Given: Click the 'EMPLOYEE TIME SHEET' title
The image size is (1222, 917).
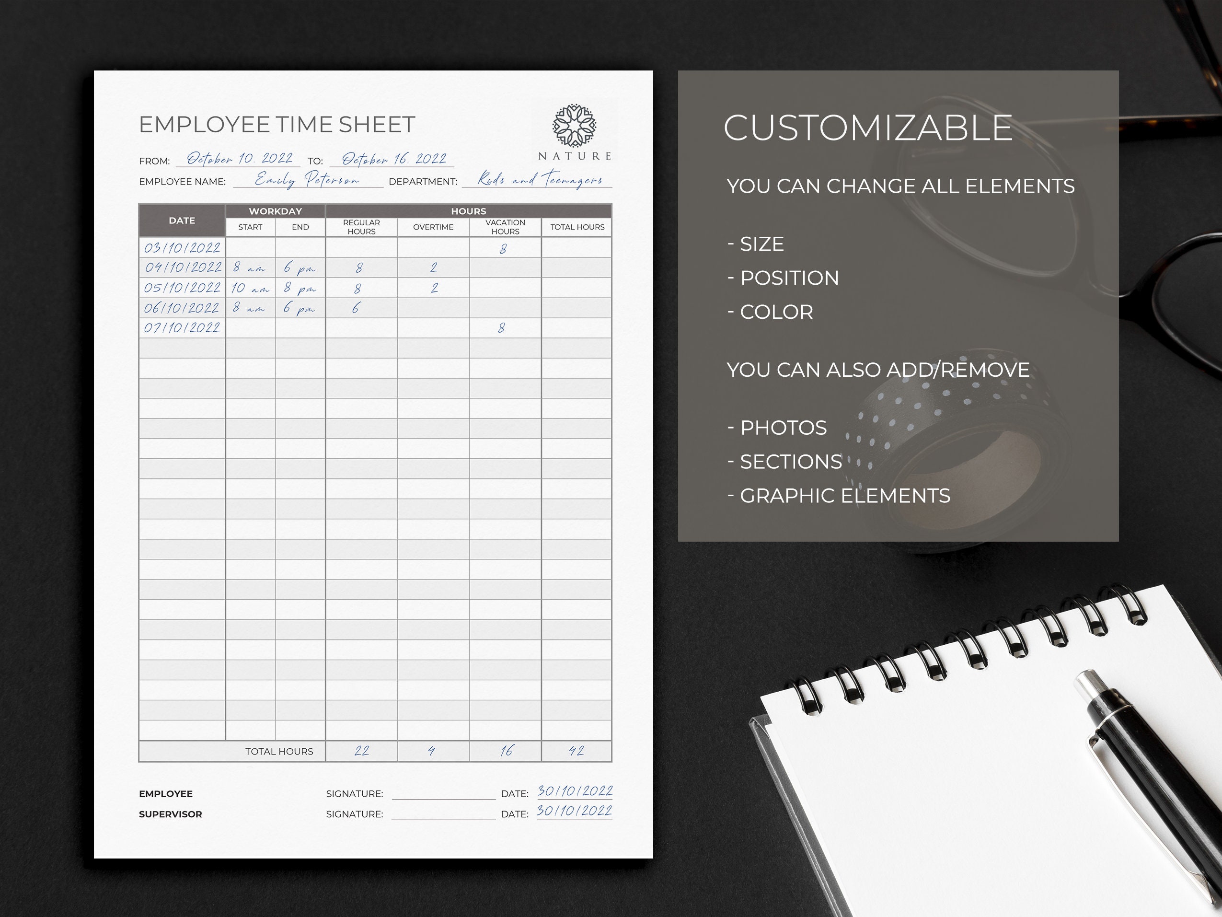Looking at the screenshot, I should coord(277,124).
